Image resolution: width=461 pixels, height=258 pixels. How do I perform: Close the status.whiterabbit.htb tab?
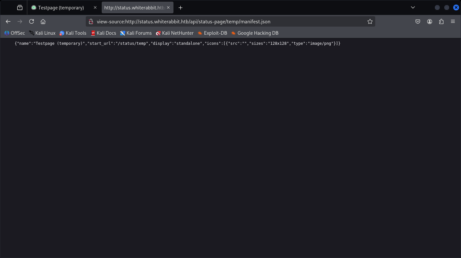(168, 7)
